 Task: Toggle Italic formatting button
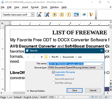(x=69, y=15)
